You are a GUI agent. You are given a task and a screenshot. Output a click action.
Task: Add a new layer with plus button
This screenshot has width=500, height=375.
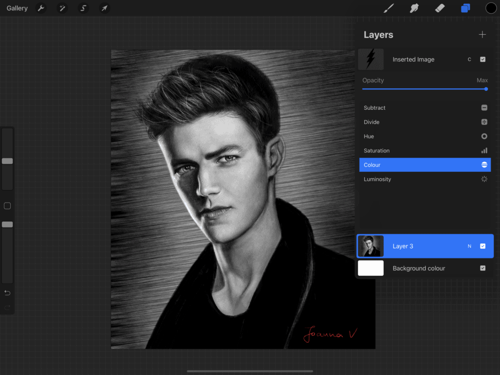(x=482, y=35)
